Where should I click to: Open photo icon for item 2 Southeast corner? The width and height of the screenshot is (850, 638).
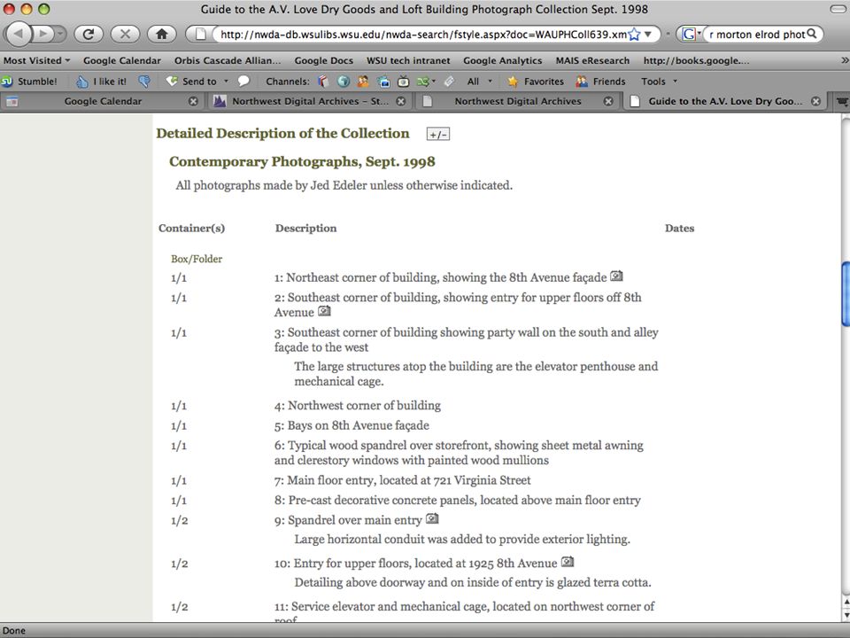click(324, 311)
